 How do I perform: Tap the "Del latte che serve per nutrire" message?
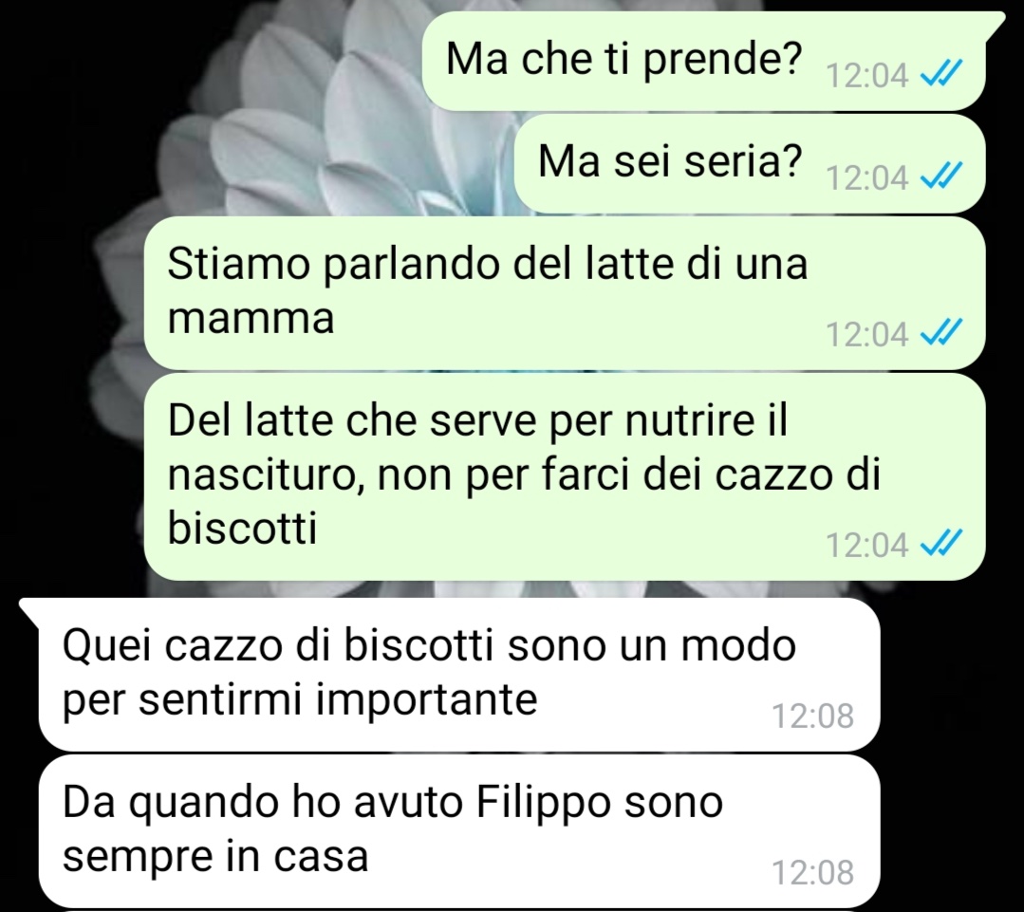pos(565,476)
